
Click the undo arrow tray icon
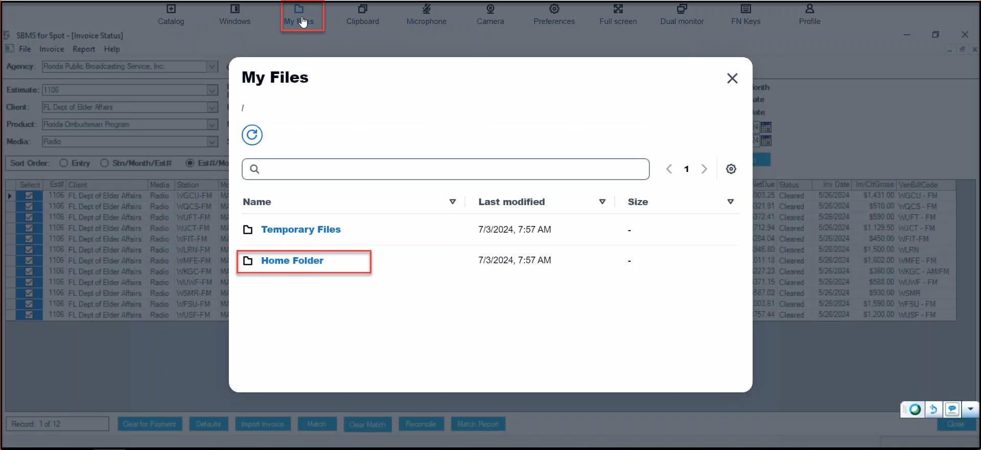click(x=933, y=409)
